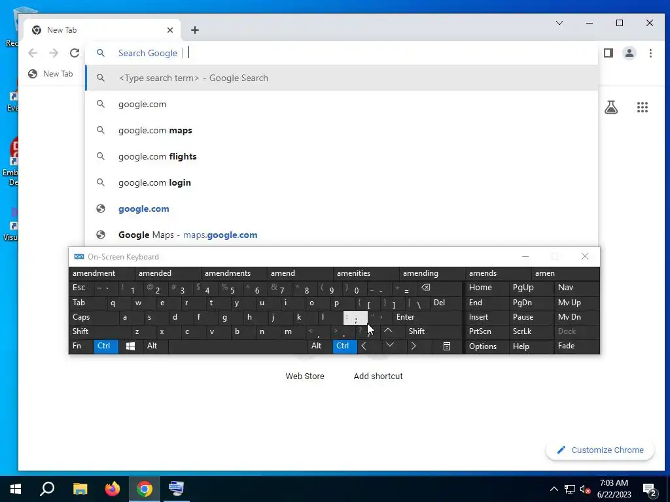
Task: Open Chrome Labs flask icon
Action: tap(611, 107)
